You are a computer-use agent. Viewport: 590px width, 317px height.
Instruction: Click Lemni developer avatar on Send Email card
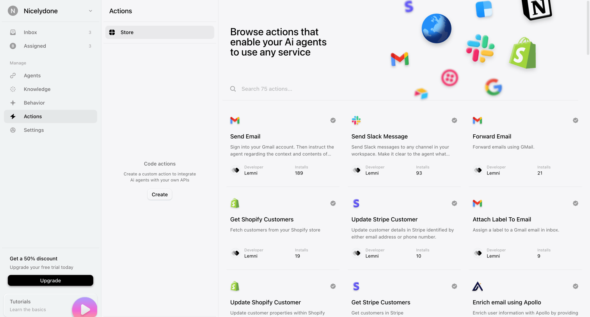click(x=235, y=170)
